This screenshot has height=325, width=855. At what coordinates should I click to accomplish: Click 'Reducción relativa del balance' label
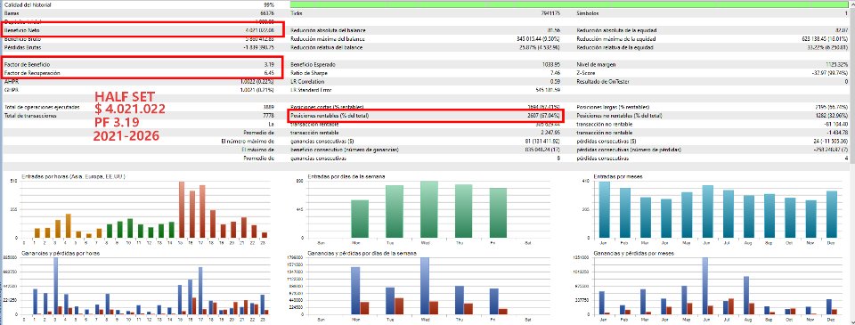click(x=328, y=48)
